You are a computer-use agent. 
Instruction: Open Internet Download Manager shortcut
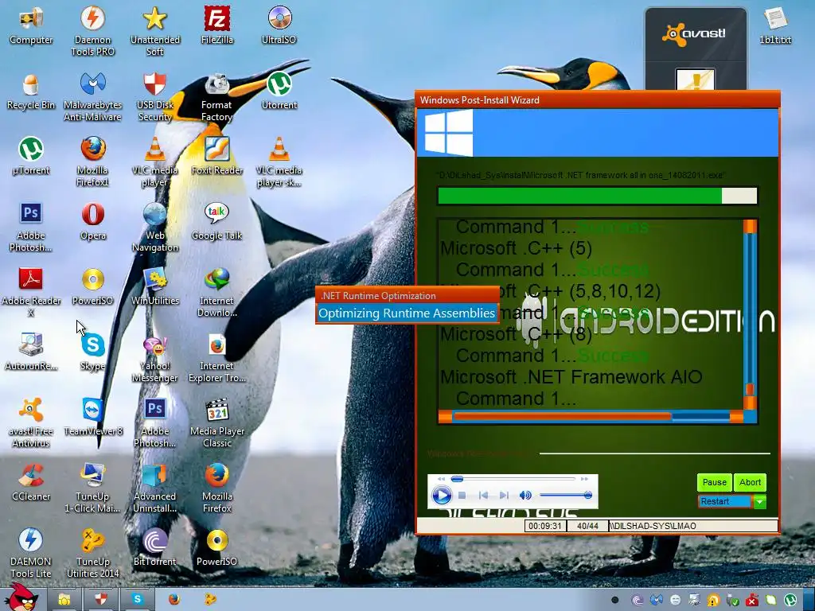pos(216,293)
